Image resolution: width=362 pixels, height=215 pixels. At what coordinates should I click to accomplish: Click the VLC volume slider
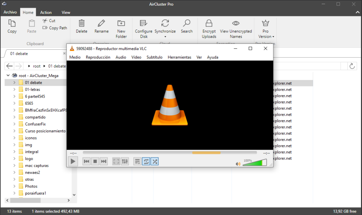[x=255, y=162]
